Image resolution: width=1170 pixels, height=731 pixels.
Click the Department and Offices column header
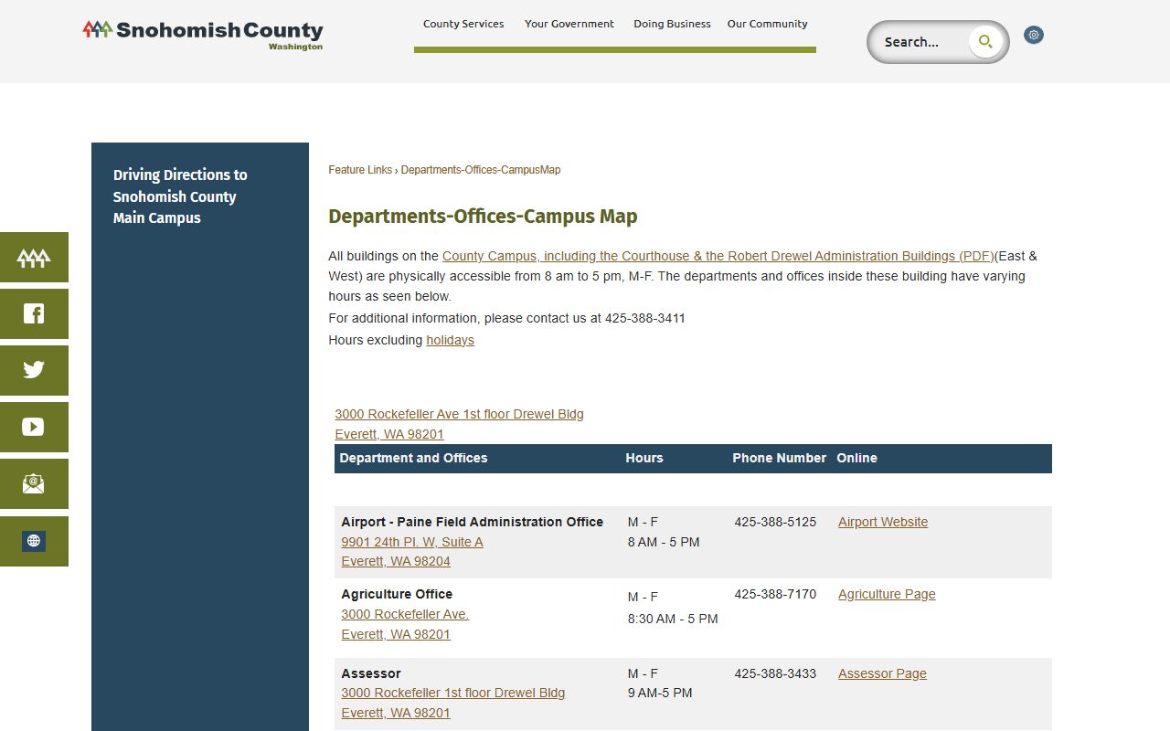point(413,458)
